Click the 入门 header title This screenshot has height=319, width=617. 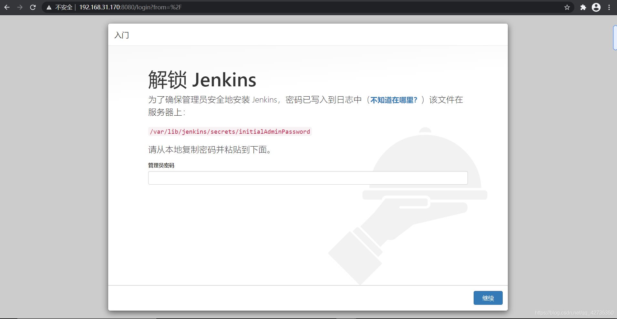point(122,35)
